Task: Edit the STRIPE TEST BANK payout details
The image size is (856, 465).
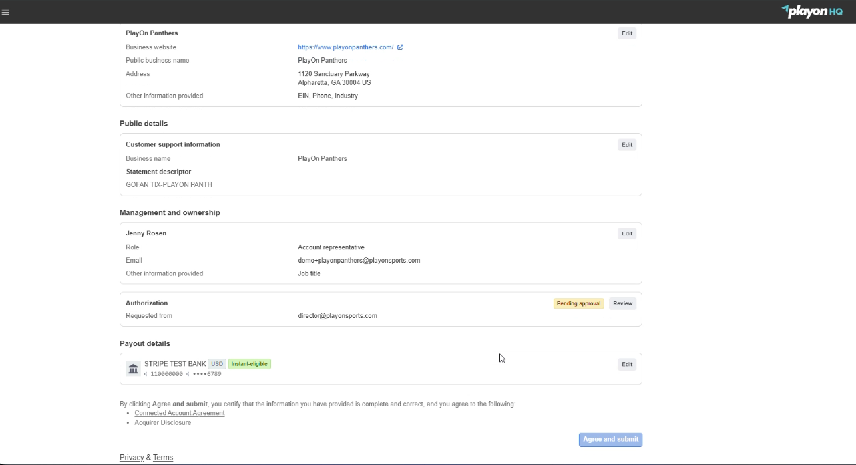Action: tap(627, 364)
